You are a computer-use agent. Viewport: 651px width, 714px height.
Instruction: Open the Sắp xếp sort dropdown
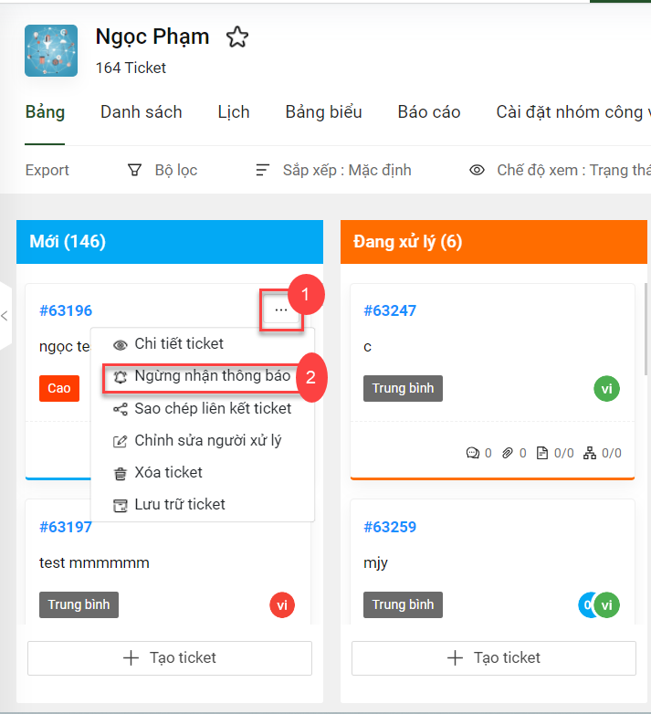tap(333, 170)
